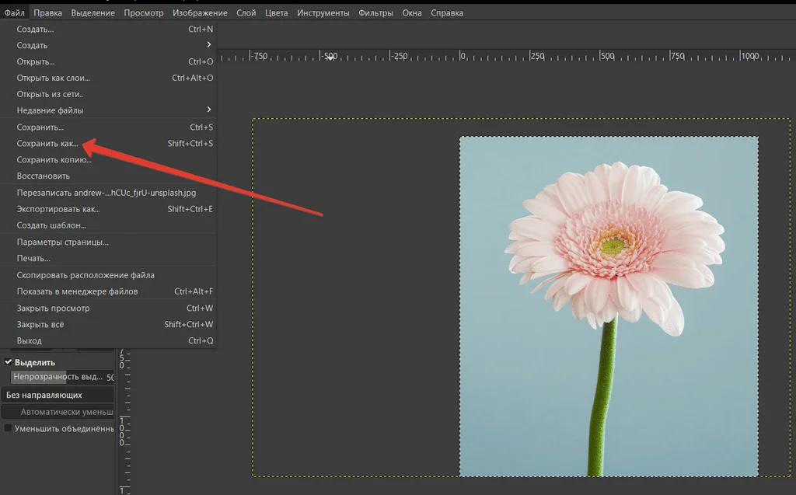Select 'Закрыть всё' menu item

tap(40, 325)
